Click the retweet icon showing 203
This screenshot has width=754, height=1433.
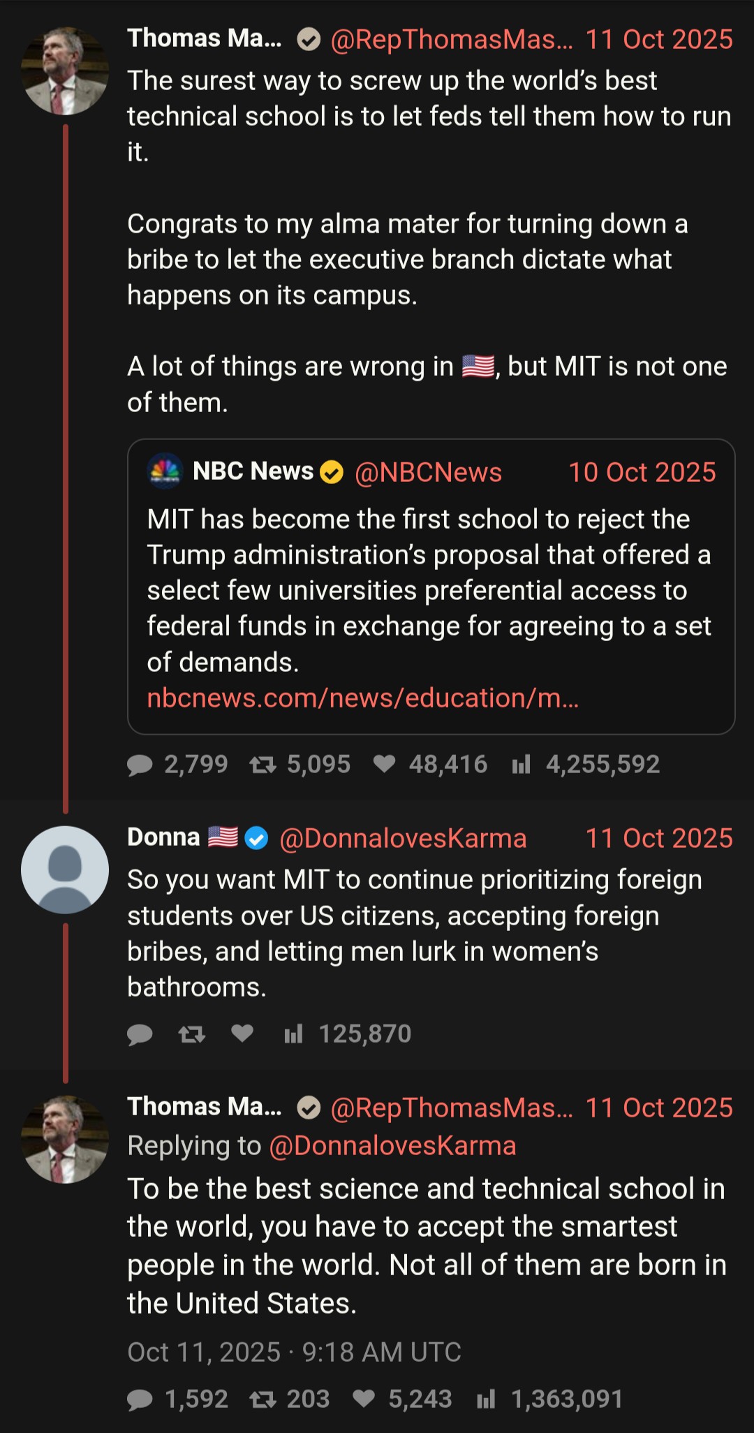coord(263,1399)
